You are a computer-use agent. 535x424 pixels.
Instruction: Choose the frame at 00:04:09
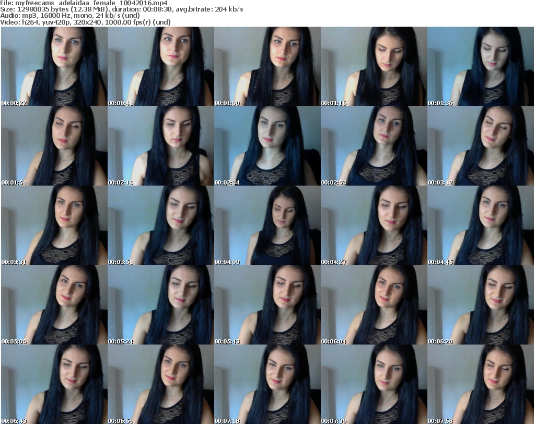click(x=267, y=225)
